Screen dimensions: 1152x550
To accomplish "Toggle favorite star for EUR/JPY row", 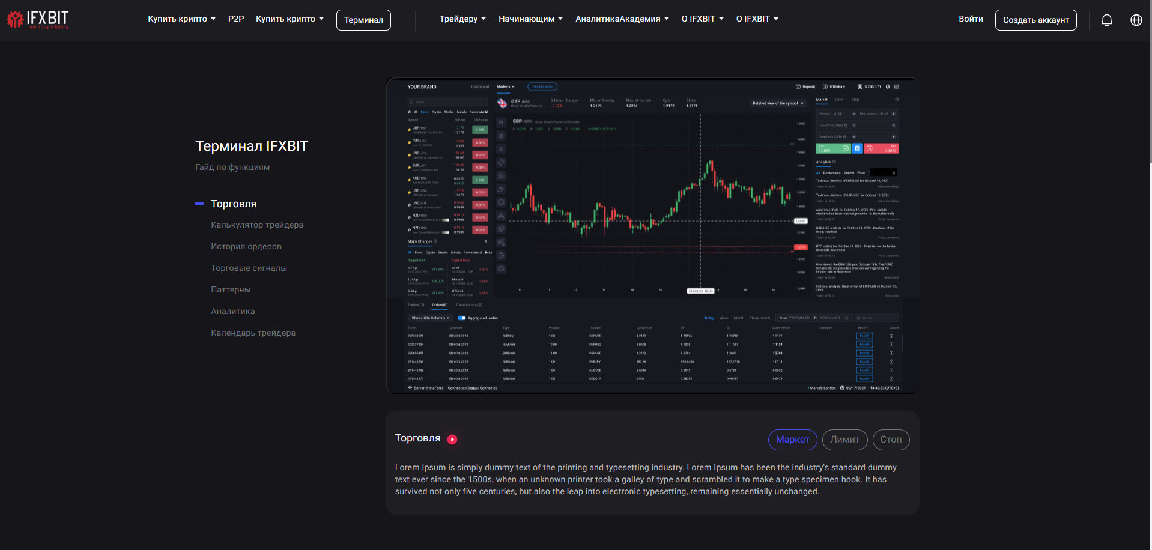I will click(x=409, y=166).
